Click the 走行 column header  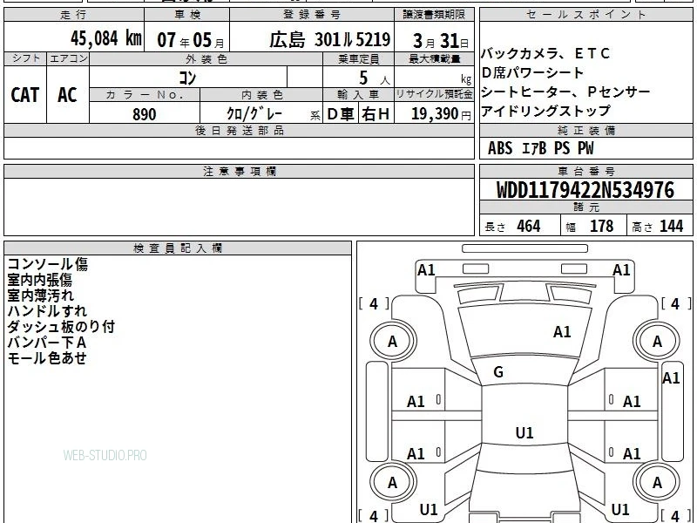(x=74, y=14)
